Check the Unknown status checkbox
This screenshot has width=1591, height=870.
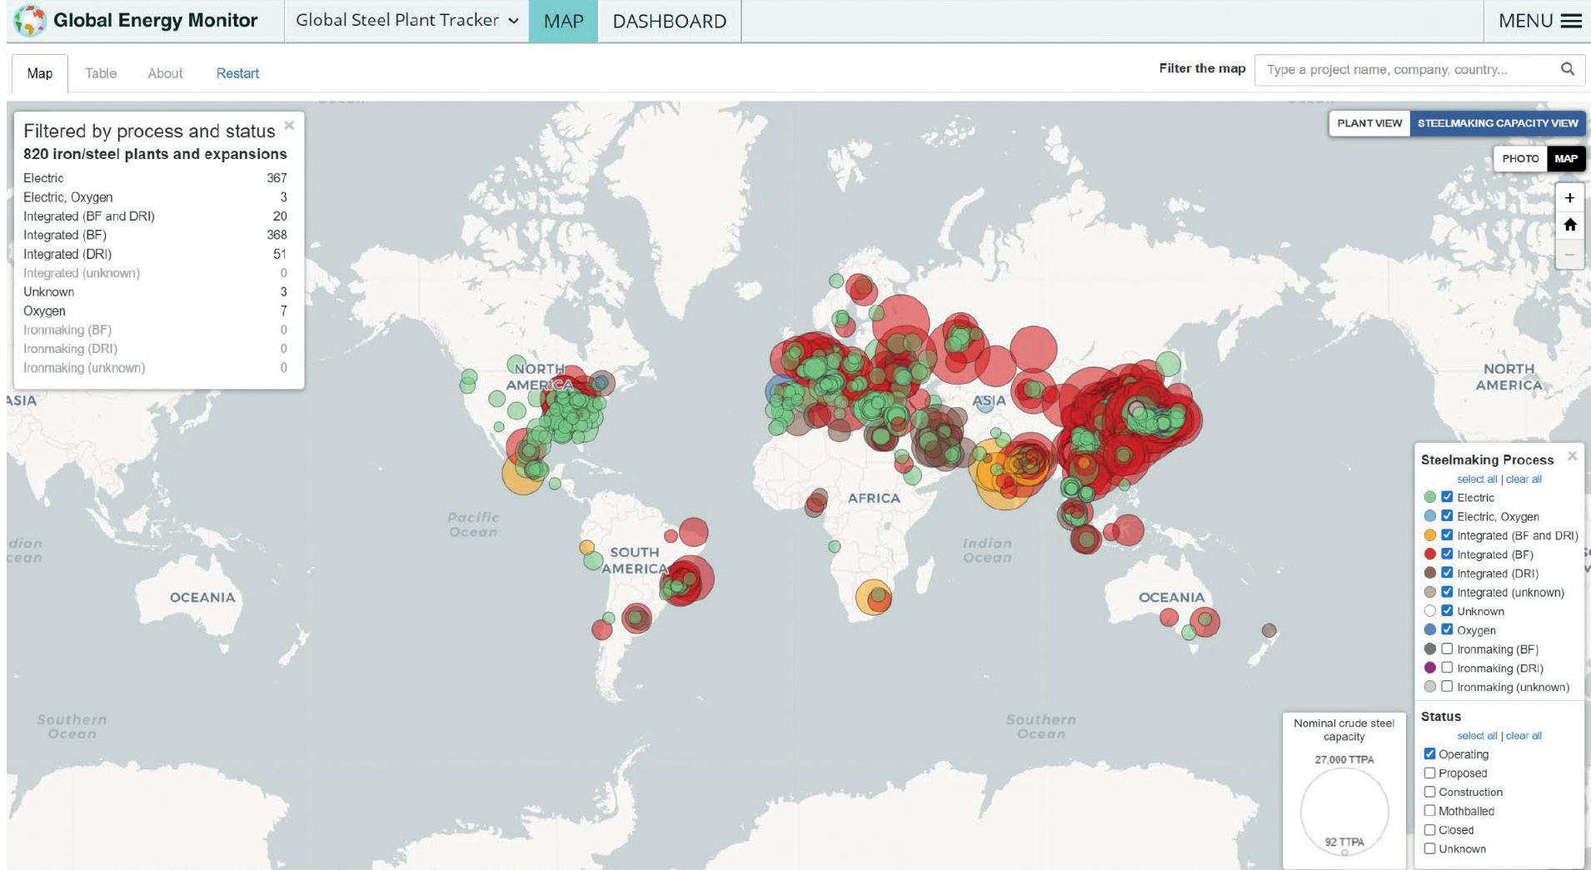click(1429, 849)
